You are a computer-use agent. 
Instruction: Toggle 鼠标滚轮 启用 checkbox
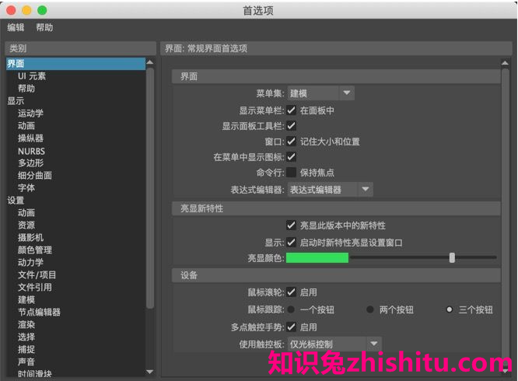tap(291, 292)
